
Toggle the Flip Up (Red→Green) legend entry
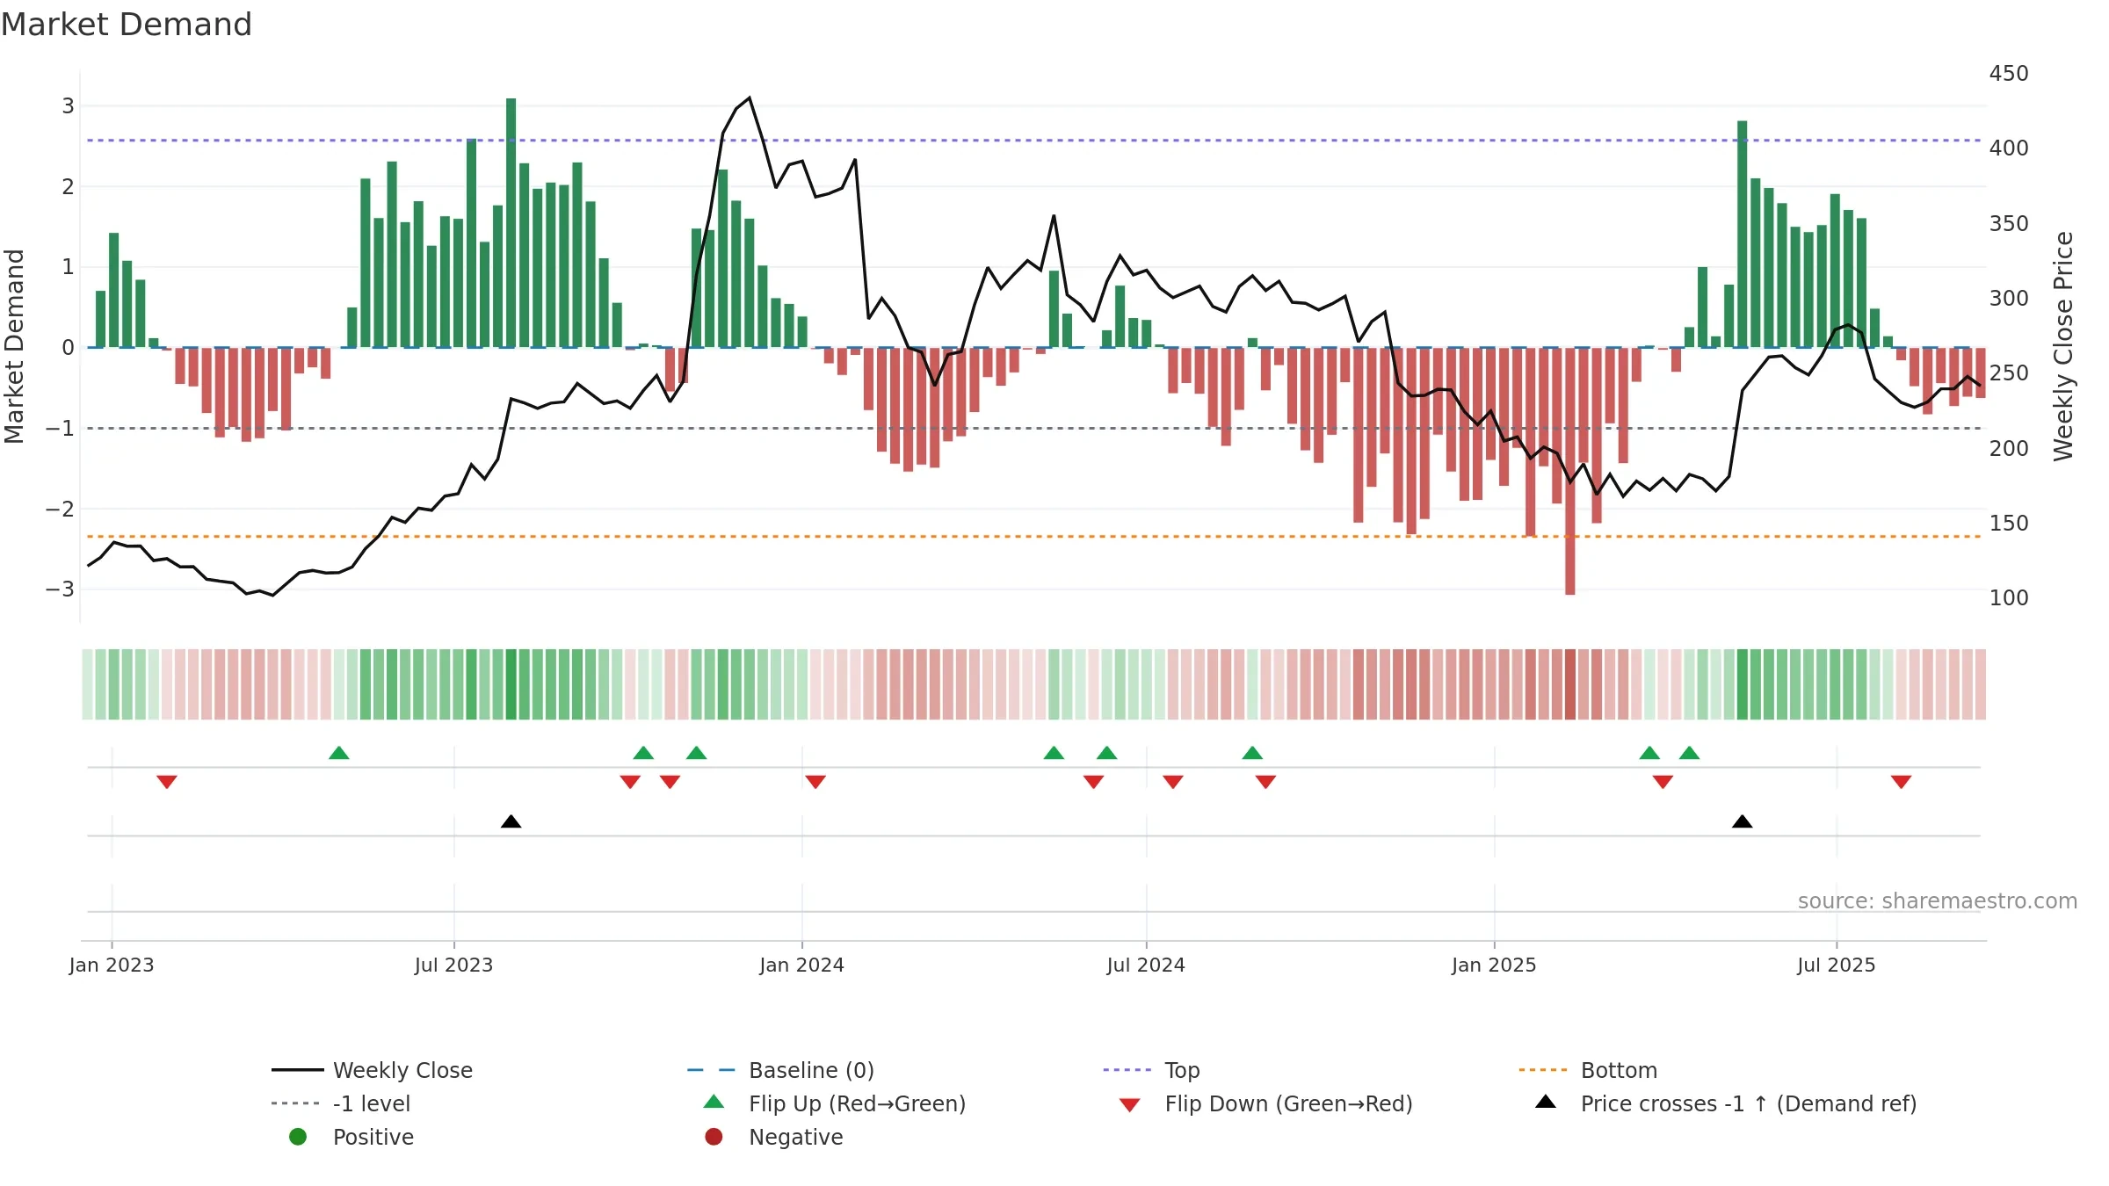point(834,1103)
